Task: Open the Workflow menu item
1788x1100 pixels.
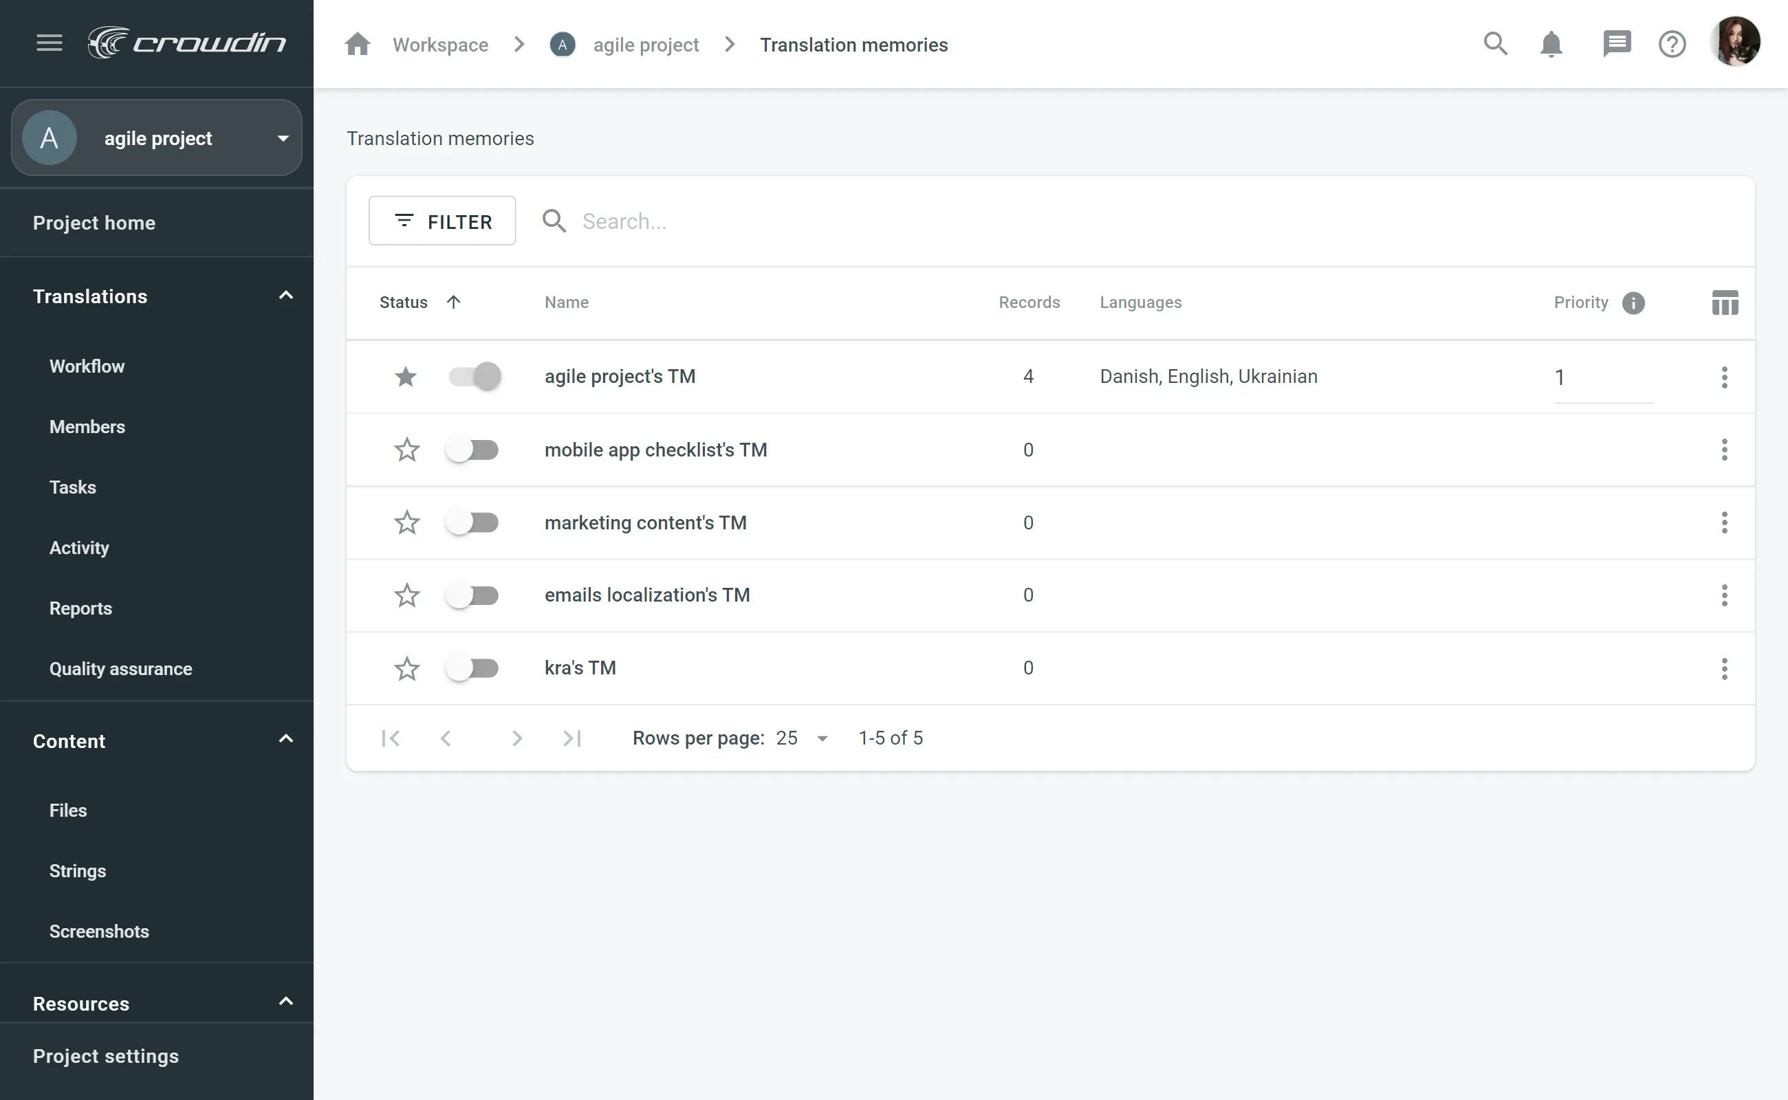Action: [87, 366]
